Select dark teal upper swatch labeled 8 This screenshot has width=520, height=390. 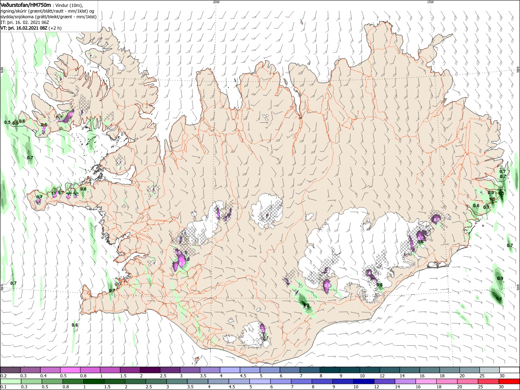(330, 370)
